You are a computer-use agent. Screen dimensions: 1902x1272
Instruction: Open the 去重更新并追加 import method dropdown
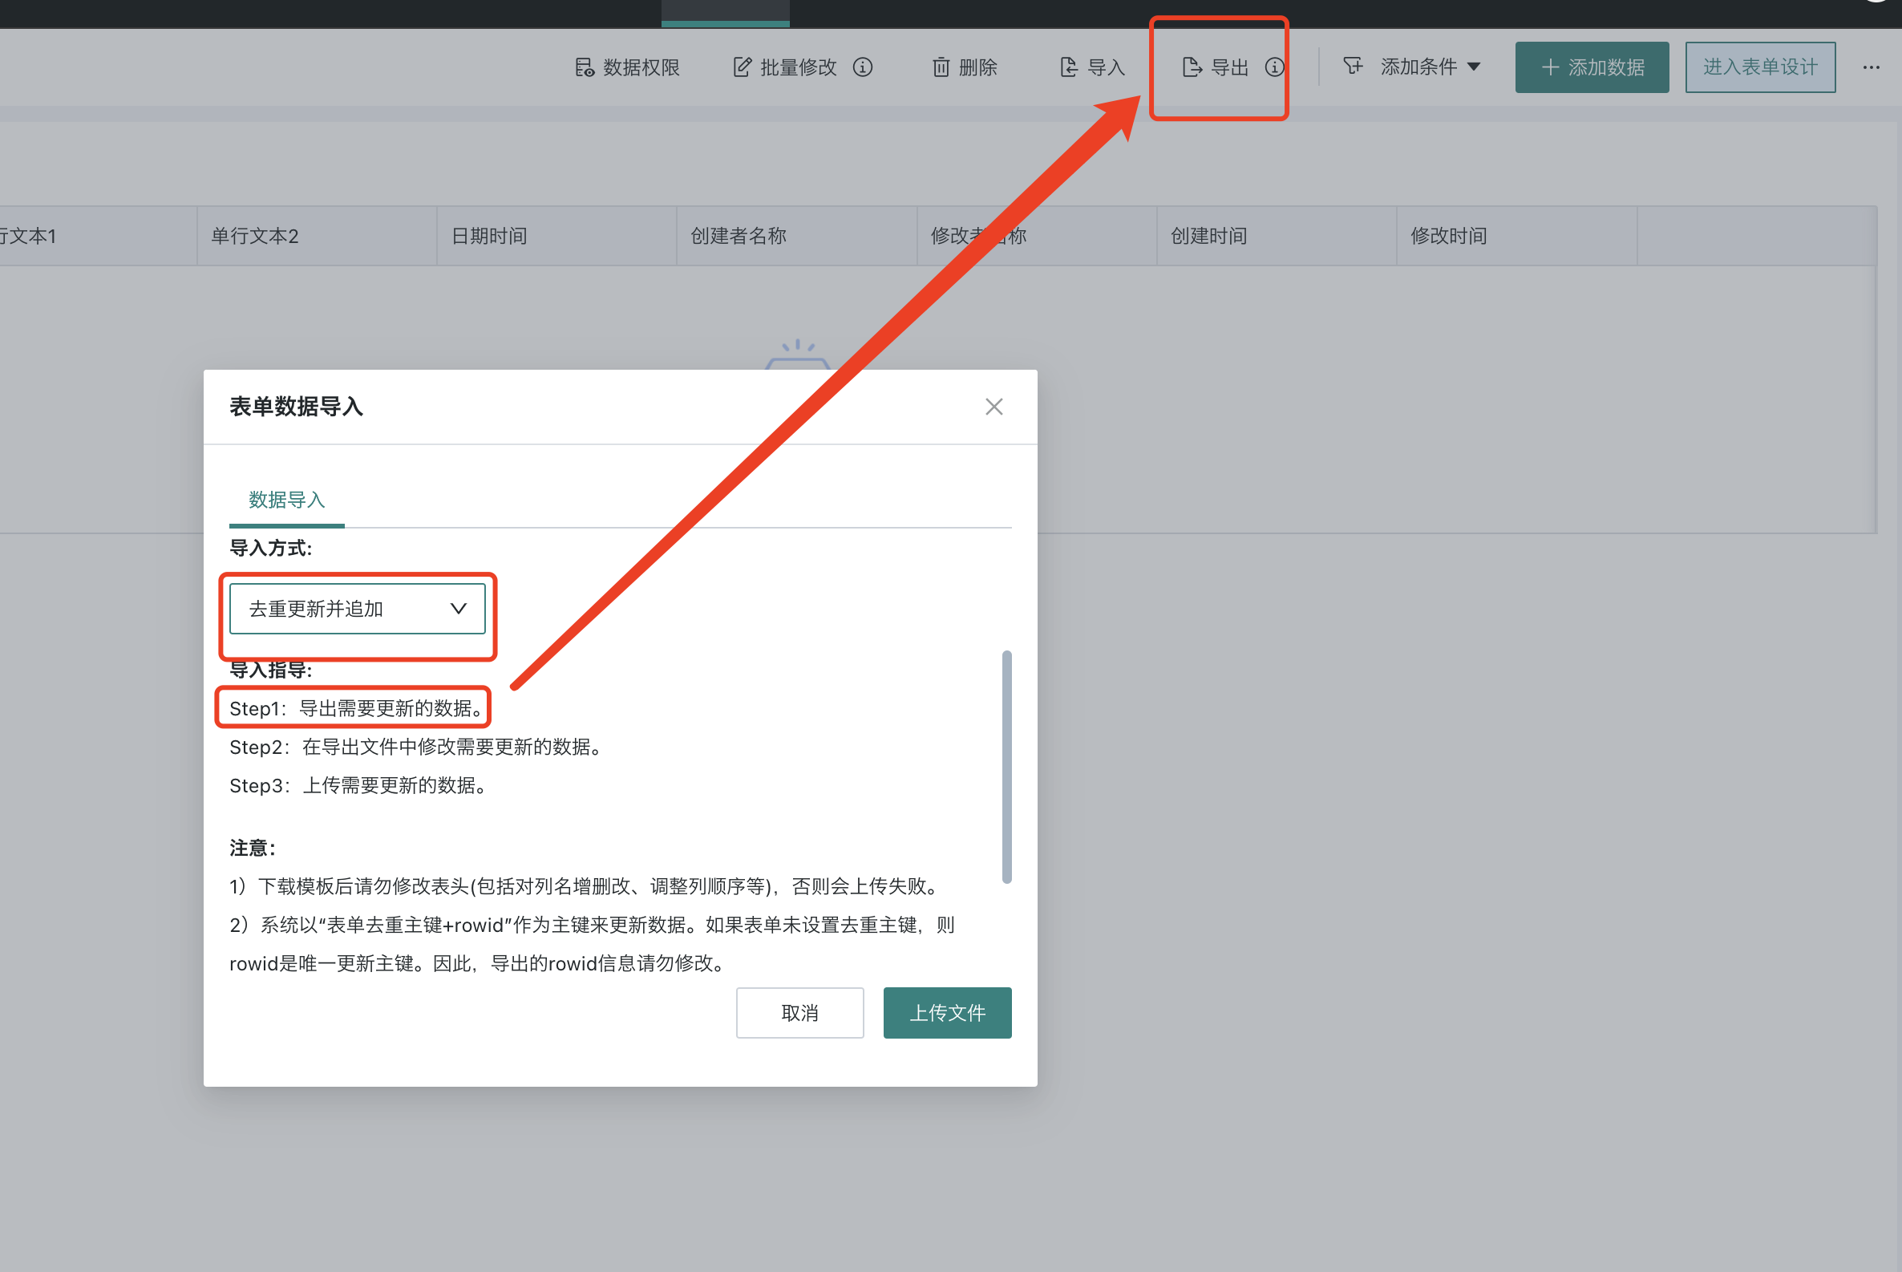pos(358,609)
